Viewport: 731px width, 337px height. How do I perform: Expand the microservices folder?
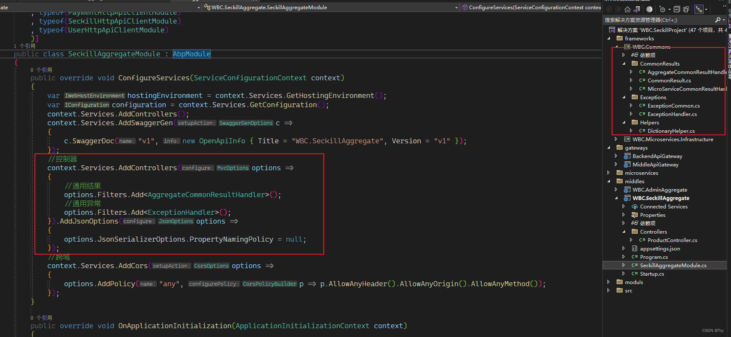(609, 173)
